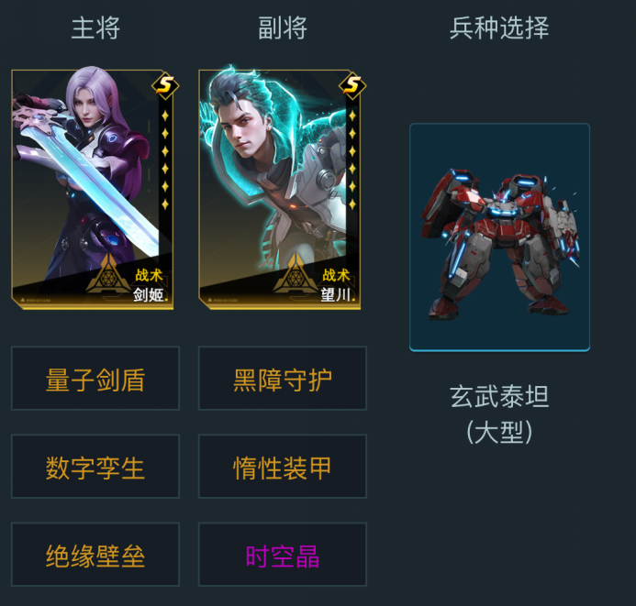Image resolution: width=636 pixels, height=606 pixels.
Task: Click the S rank badge on 望川 card
Action: [x=352, y=85]
